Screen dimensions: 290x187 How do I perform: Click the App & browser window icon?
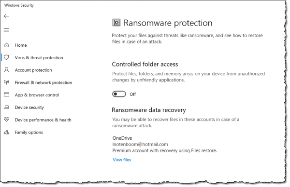coord(6,94)
